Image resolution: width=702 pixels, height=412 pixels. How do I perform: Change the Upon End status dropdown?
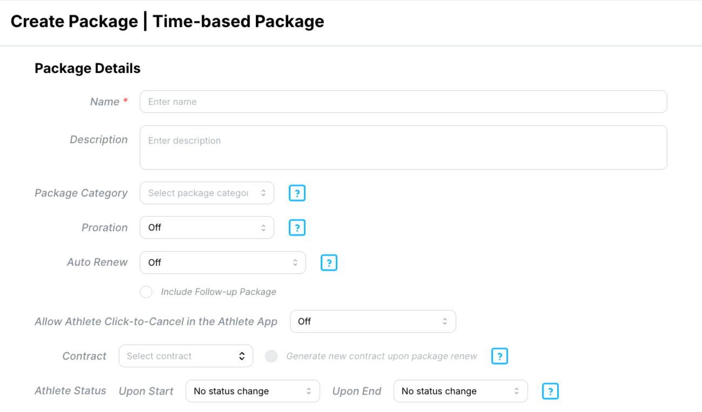tap(461, 391)
